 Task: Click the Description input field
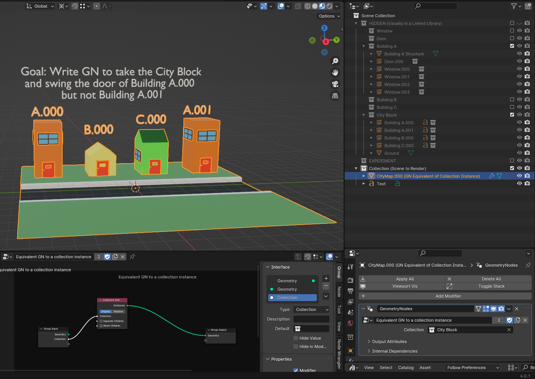[x=311, y=319]
